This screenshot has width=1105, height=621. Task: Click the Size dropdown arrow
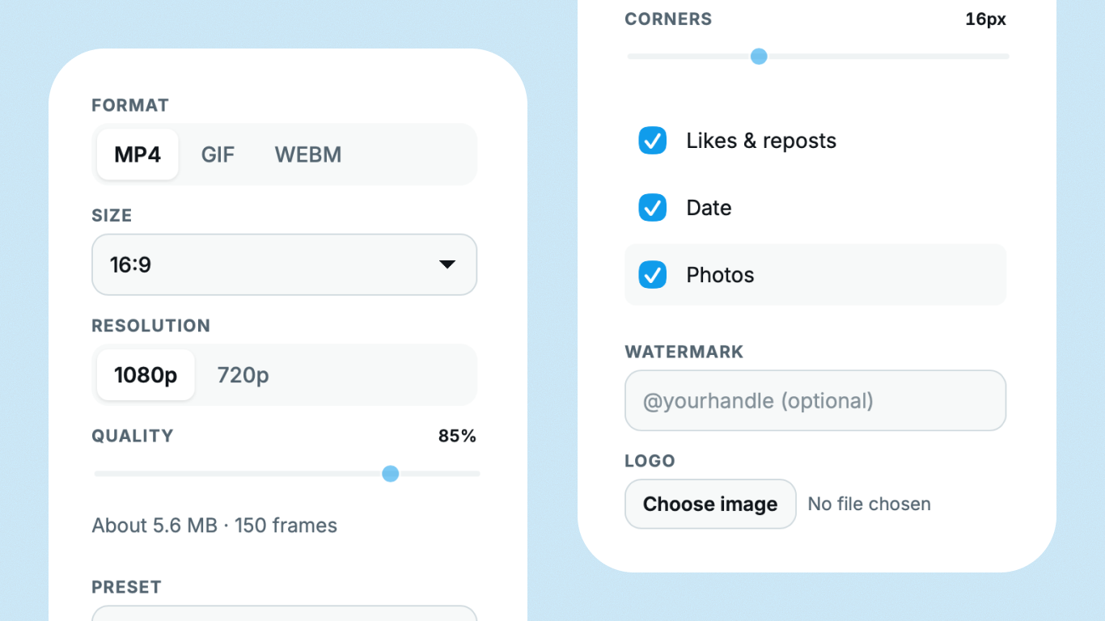coord(447,264)
